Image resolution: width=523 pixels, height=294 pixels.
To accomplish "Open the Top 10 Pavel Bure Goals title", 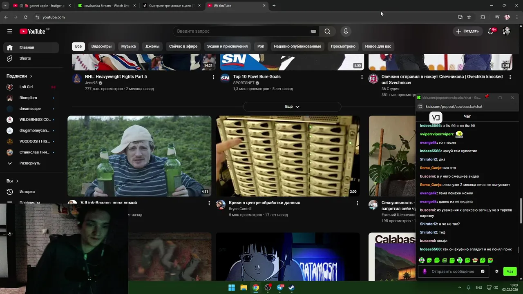I will pos(257,77).
